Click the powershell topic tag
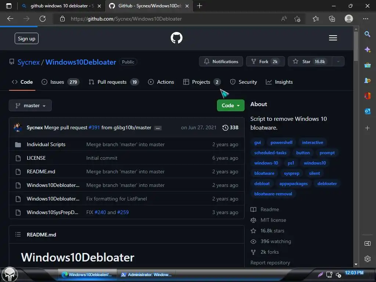This screenshot has width=376, height=282. pos(282,142)
